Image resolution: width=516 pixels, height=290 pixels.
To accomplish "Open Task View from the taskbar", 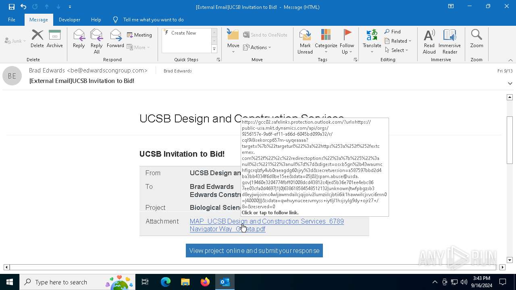I will [x=145, y=282].
